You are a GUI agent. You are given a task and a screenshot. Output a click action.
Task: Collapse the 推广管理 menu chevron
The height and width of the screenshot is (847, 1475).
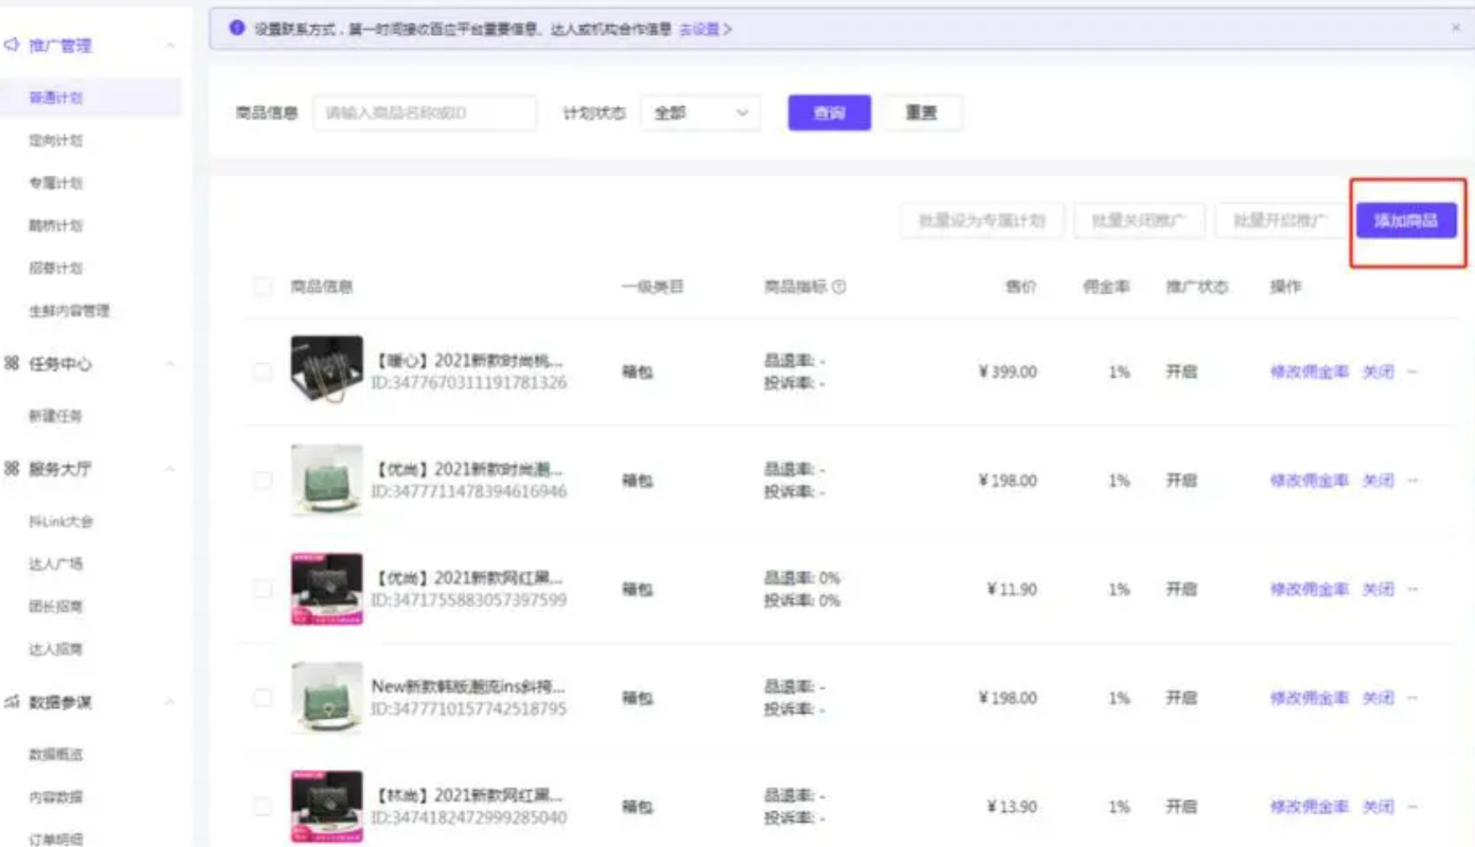[x=170, y=45]
